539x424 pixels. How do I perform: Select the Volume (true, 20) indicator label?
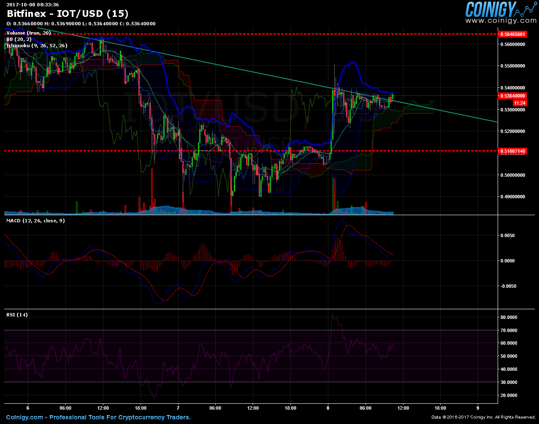point(29,33)
